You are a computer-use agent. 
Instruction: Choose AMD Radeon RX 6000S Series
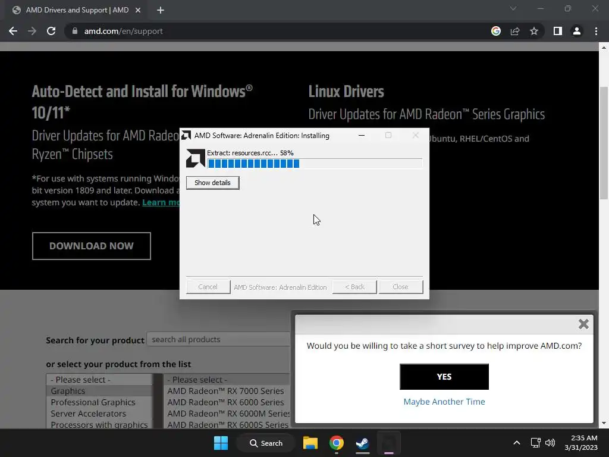click(227, 425)
